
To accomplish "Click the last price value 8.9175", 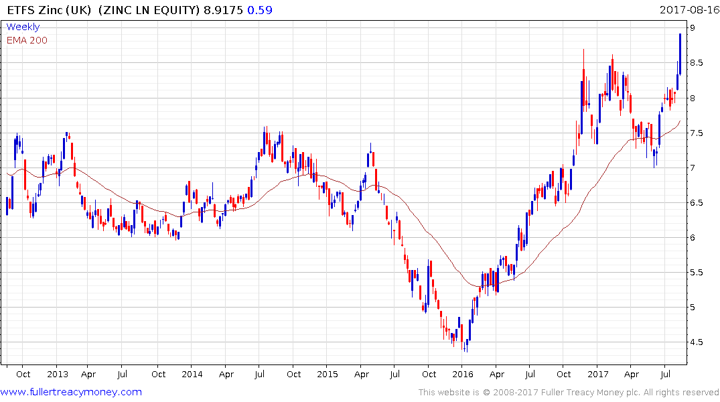I will point(223,10).
